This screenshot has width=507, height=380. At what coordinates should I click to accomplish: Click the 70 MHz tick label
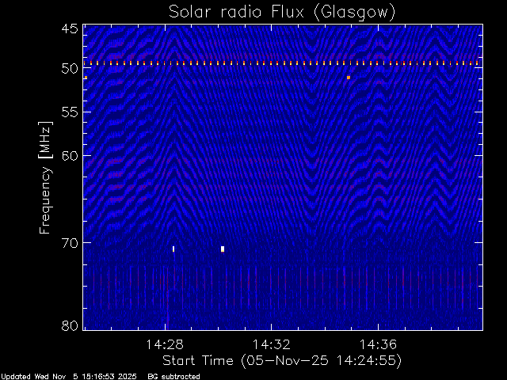tap(70, 243)
